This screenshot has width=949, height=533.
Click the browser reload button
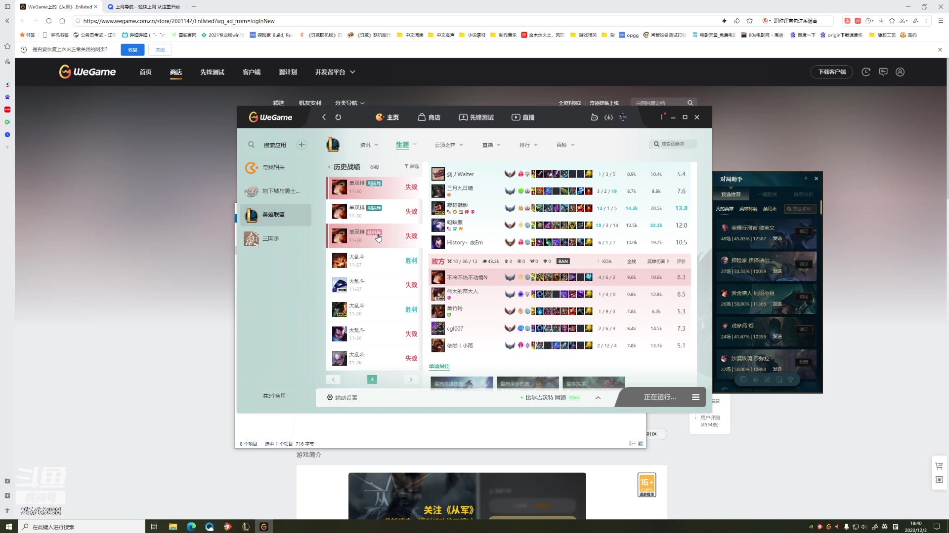point(48,21)
